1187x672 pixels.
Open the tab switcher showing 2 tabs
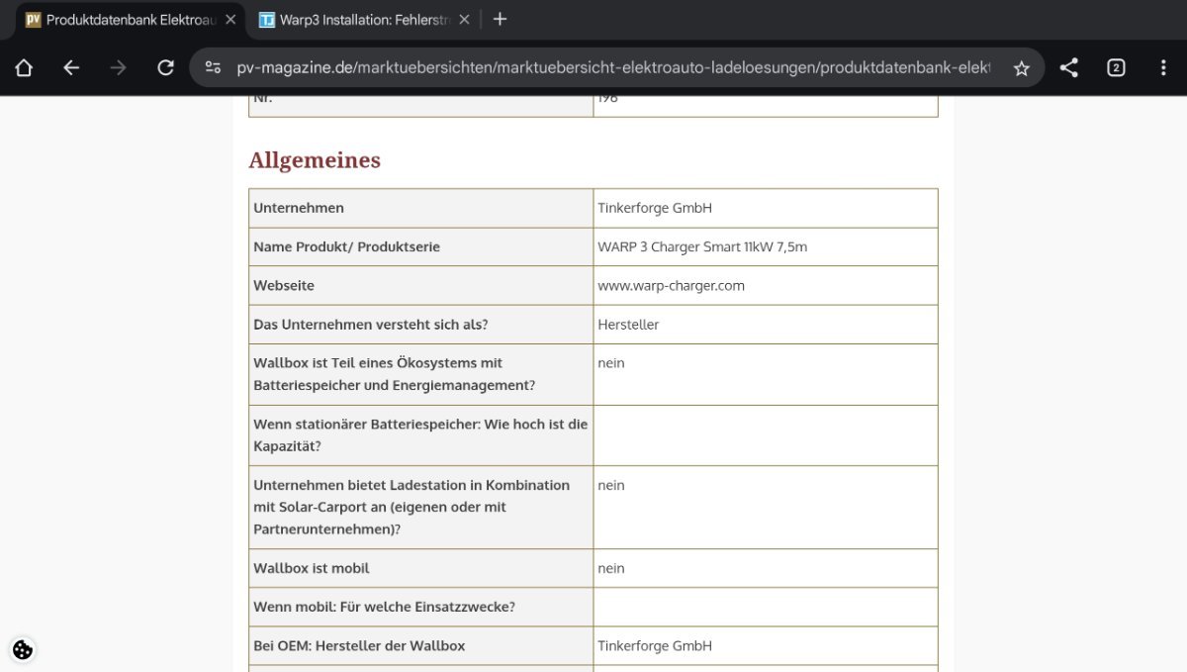[x=1116, y=67]
